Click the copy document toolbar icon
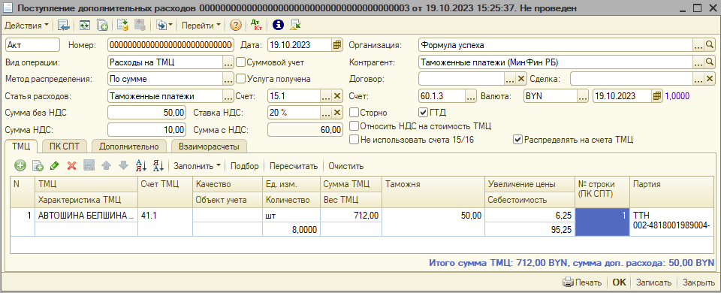The image size is (721, 293). pyautogui.click(x=102, y=26)
